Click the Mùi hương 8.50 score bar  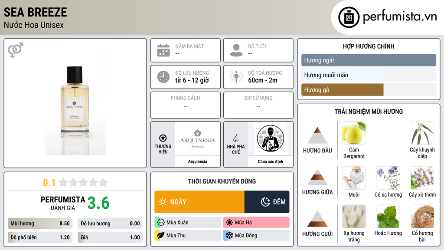click(x=40, y=224)
